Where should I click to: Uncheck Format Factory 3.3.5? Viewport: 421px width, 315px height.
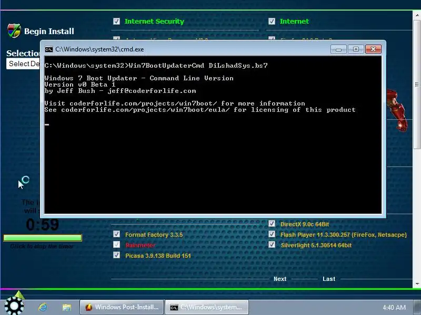coord(116,234)
